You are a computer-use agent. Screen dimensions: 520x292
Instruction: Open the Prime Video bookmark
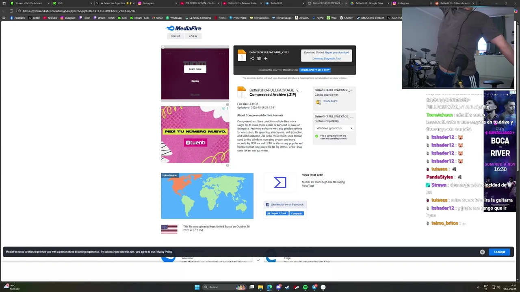[238, 18]
